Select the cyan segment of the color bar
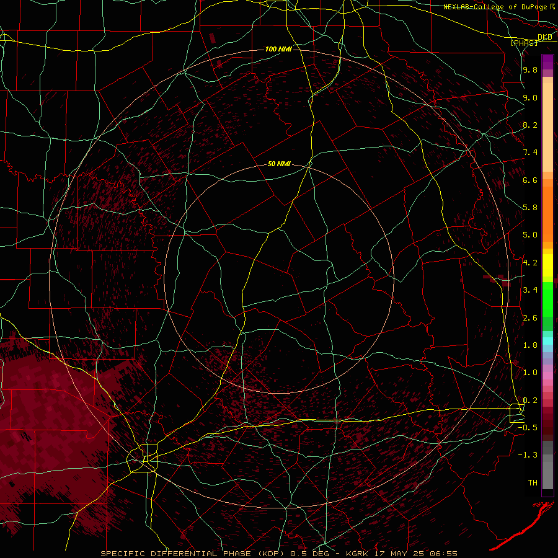Viewport: 558px width, 558px height. (x=547, y=341)
